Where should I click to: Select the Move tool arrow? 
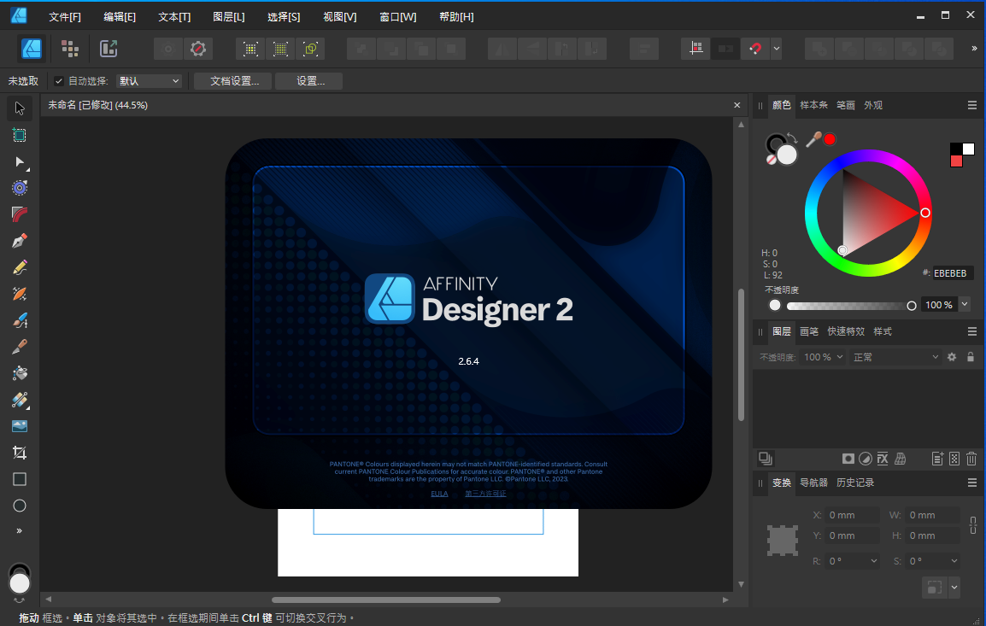(x=20, y=108)
